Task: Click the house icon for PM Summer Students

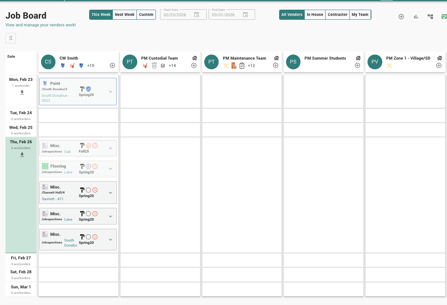Action: pyautogui.click(x=358, y=58)
